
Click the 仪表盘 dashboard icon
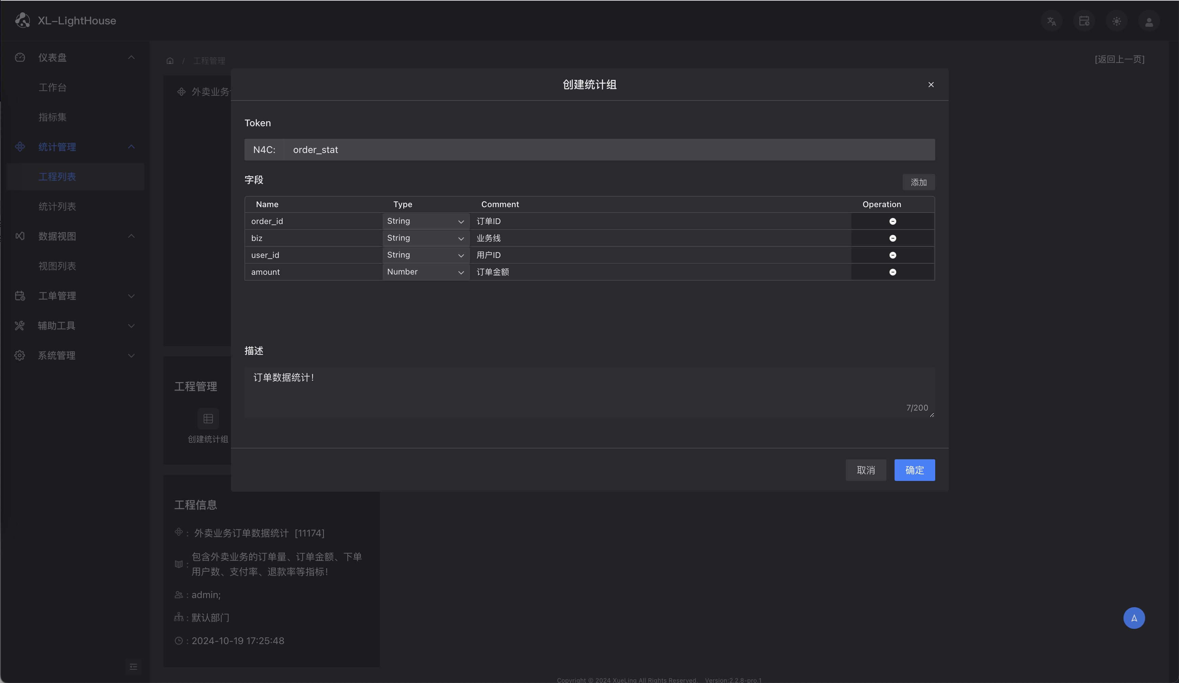[20, 58]
